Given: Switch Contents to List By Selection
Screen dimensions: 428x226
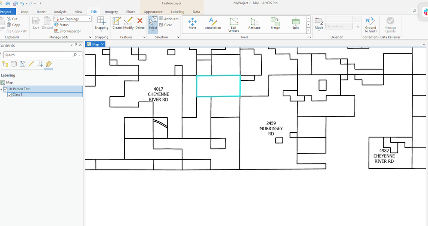Looking at the screenshot, I should 22,64.
